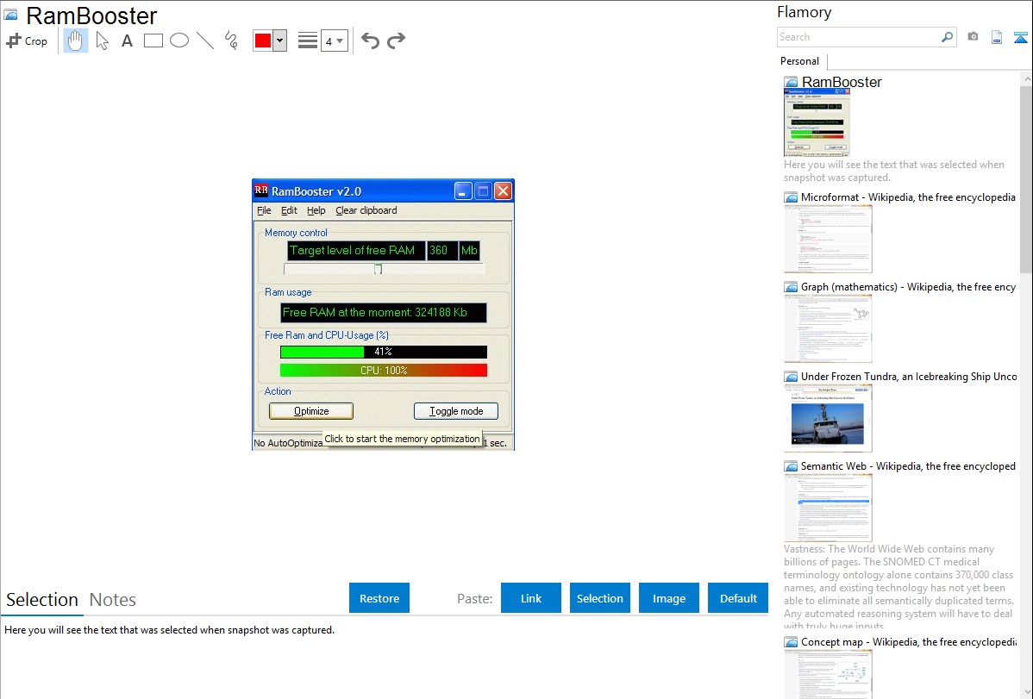Pick the ellipse drawing tool

click(x=179, y=41)
